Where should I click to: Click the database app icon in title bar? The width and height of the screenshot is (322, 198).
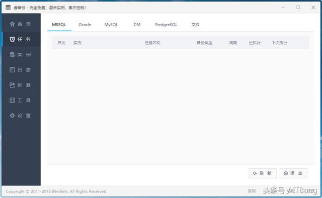8,8
